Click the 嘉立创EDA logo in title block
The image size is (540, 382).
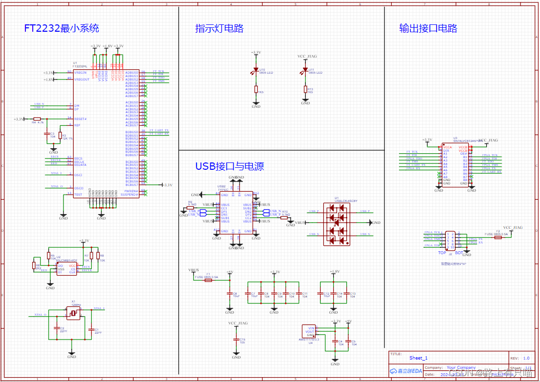(405, 371)
